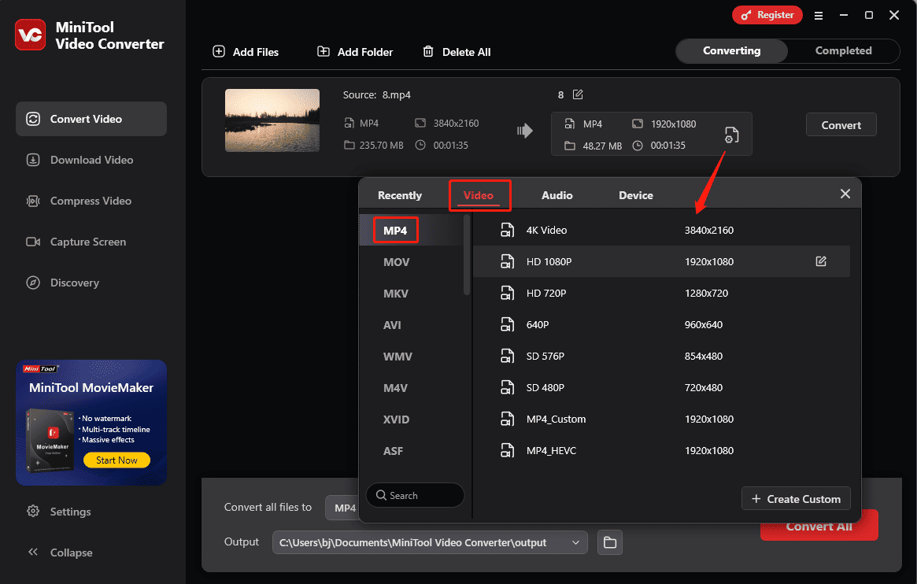Open the Output path dropdown
This screenshot has height=584, width=917.
[430, 542]
